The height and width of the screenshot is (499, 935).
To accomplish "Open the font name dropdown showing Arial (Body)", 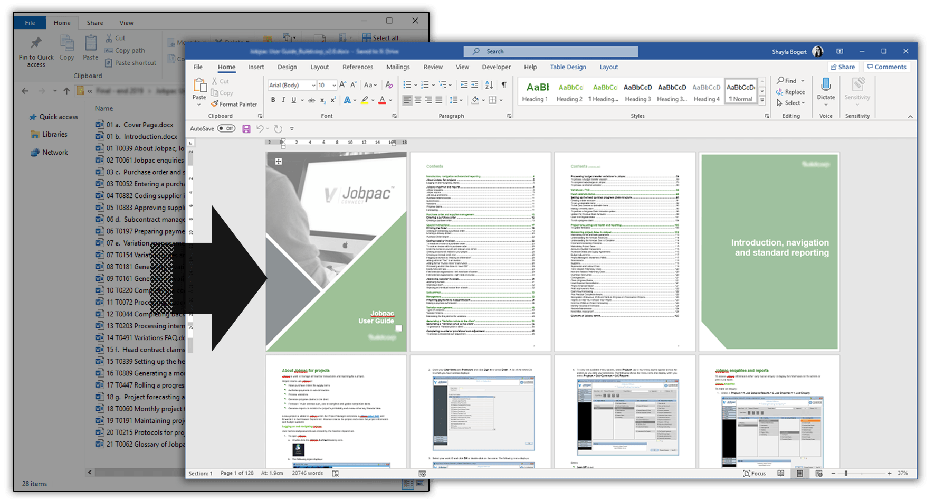I will pos(313,85).
